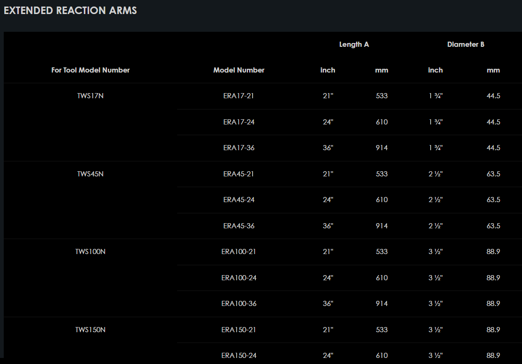Image resolution: width=522 pixels, height=364 pixels.
Task: Click the inch subheader under Diameter B
Action: [435, 70]
